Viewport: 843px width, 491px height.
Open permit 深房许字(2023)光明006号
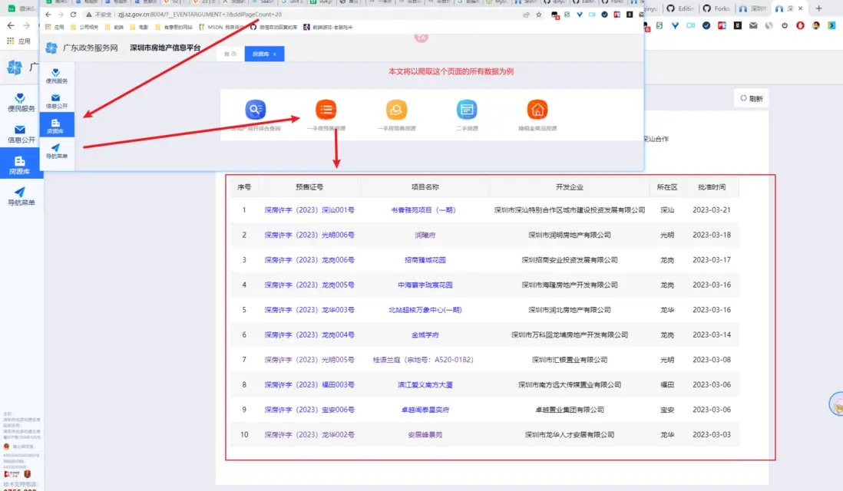click(x=309, y=235)
